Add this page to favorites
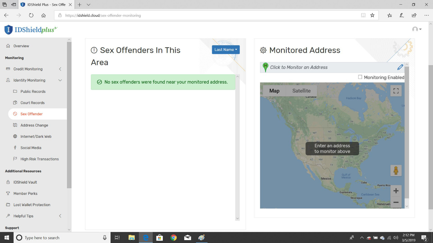The width and height of the screenshot is (433, 243). click(372, 15)
